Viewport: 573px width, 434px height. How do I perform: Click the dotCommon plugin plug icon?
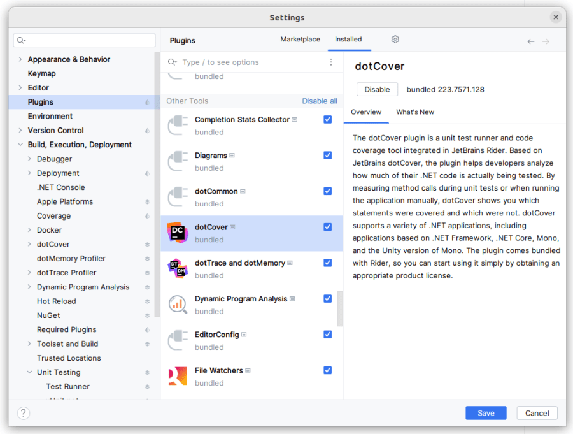coord(178,197)
